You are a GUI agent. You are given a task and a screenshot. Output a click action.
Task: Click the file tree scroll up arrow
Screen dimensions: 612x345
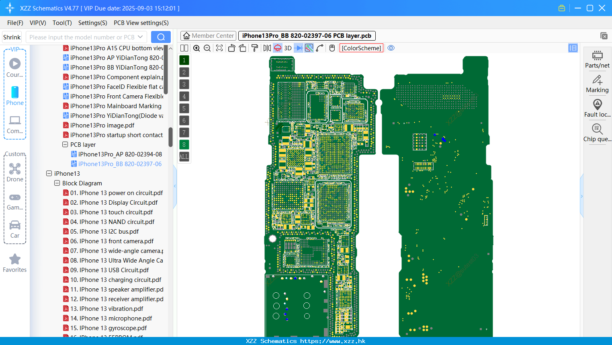coord(170,48)
